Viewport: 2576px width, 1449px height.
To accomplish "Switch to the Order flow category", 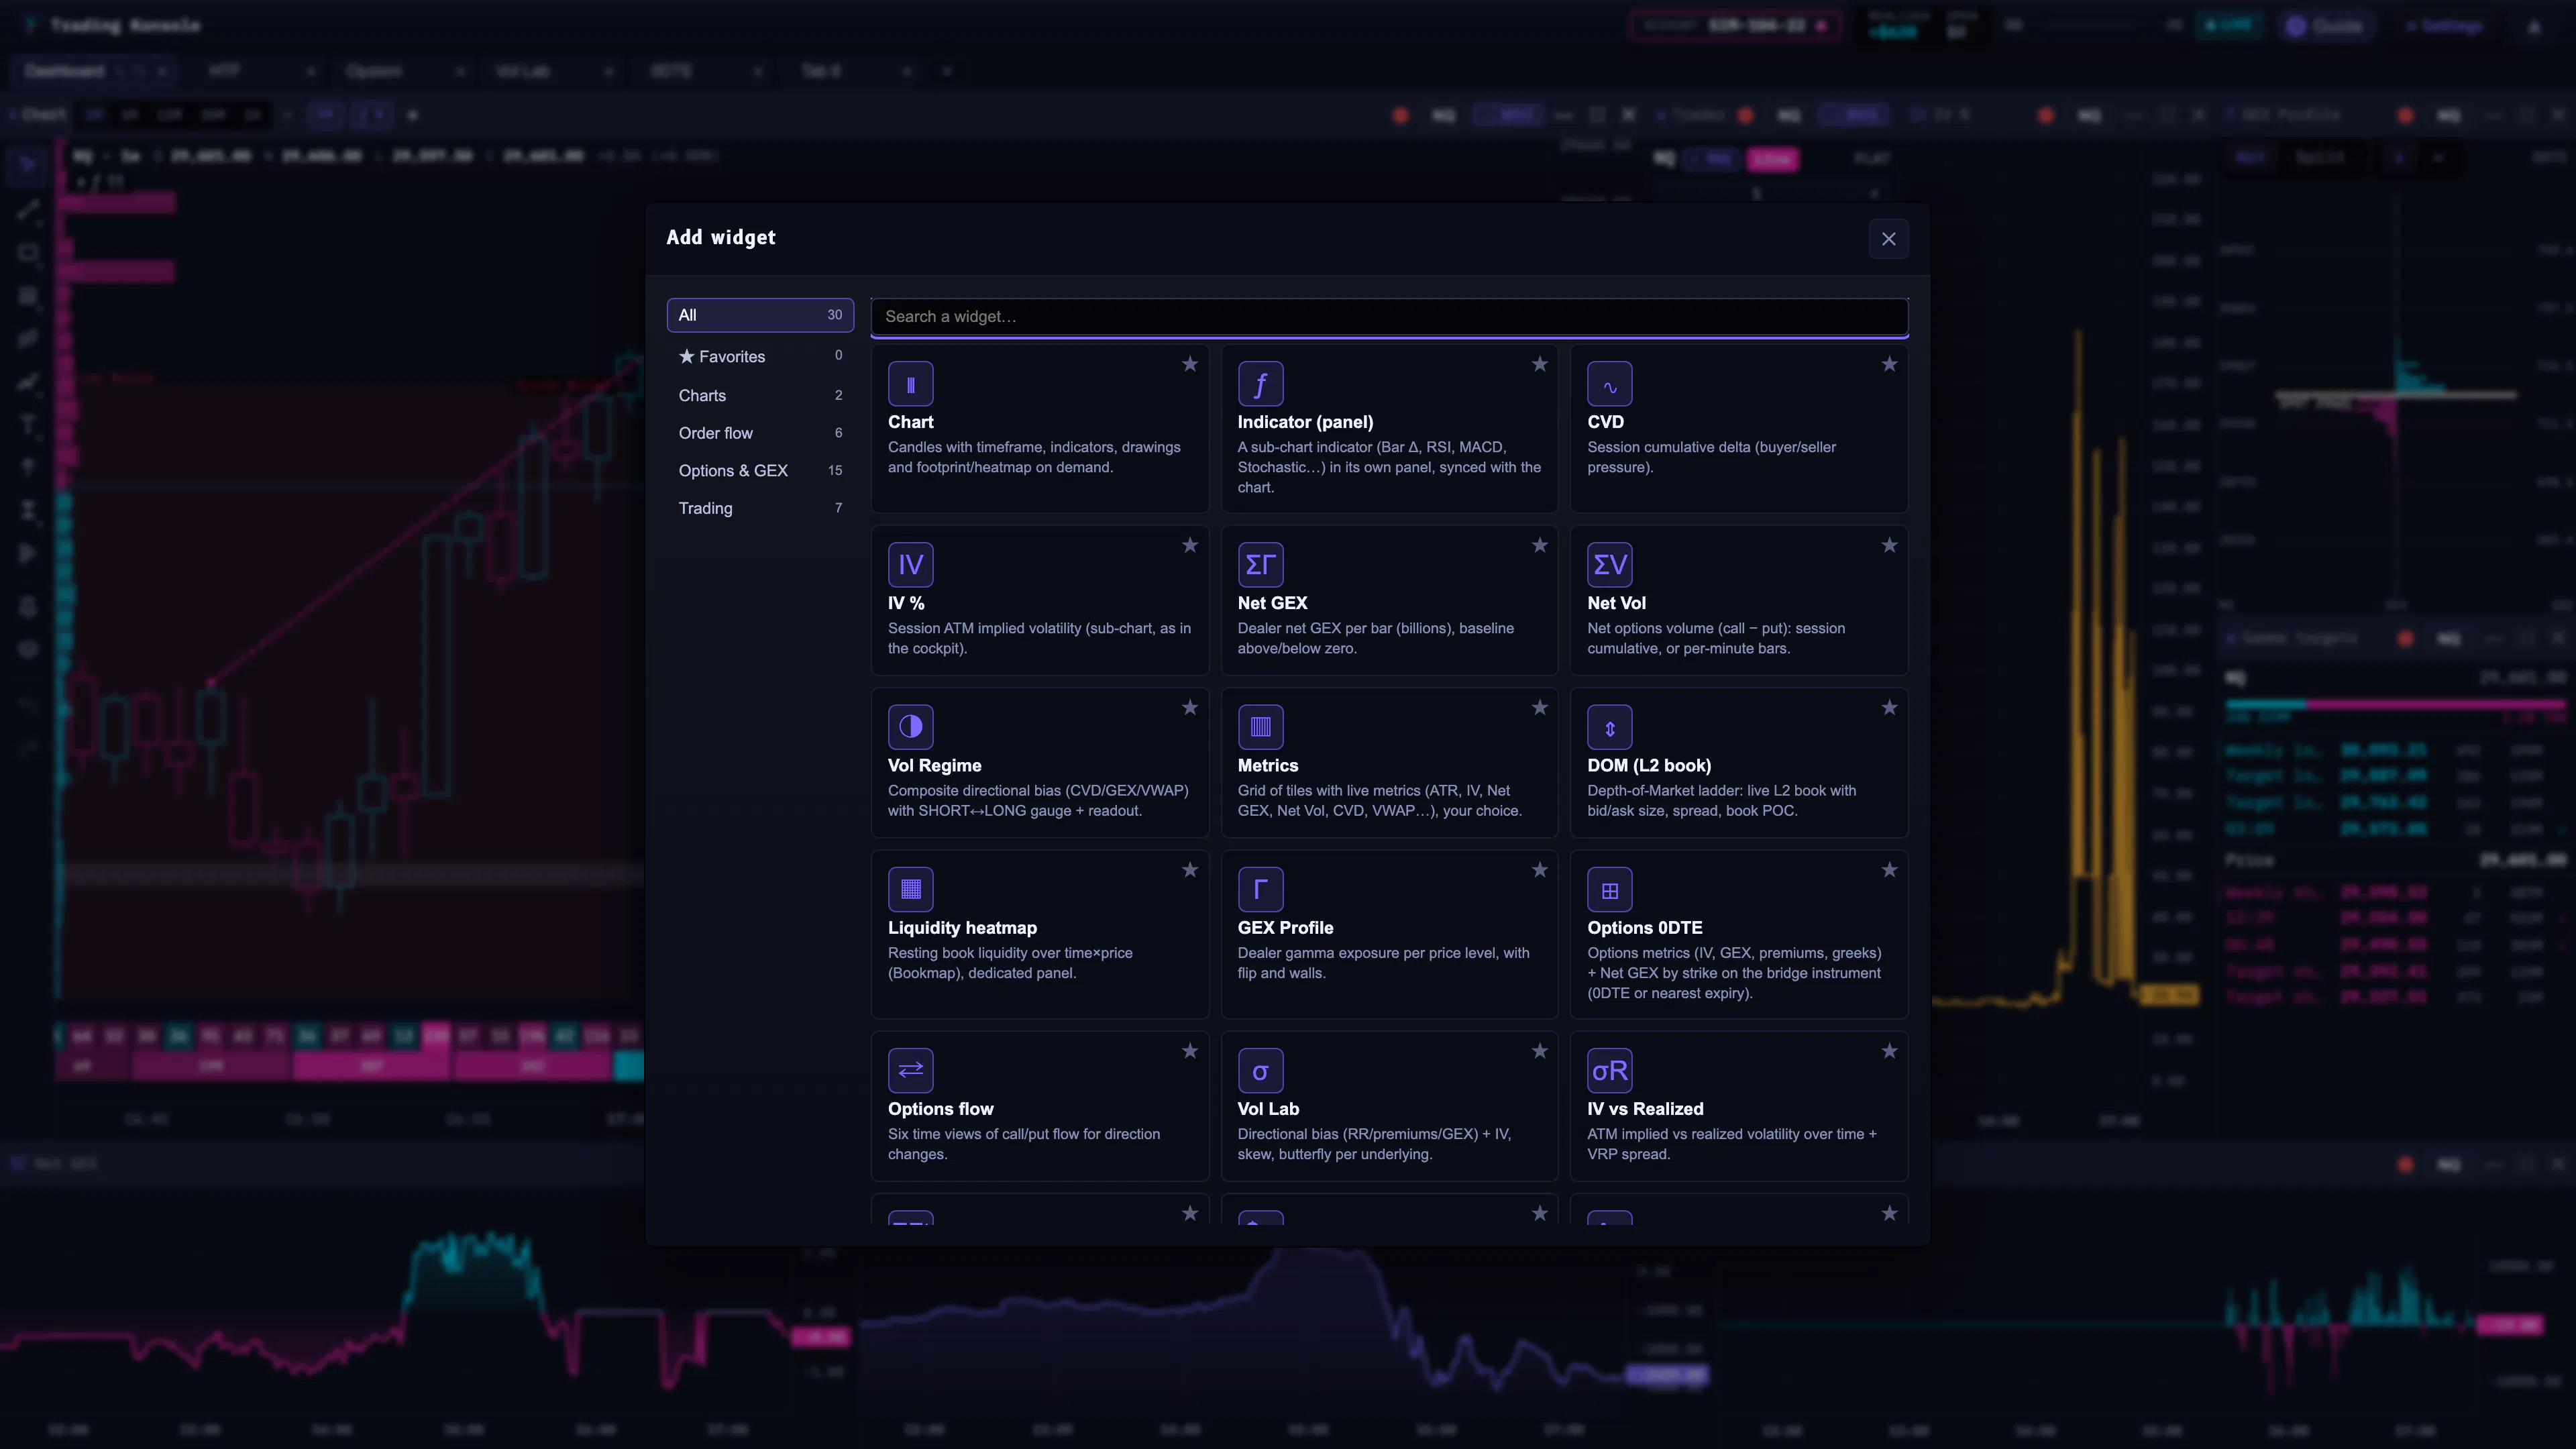I will (760, 433).
